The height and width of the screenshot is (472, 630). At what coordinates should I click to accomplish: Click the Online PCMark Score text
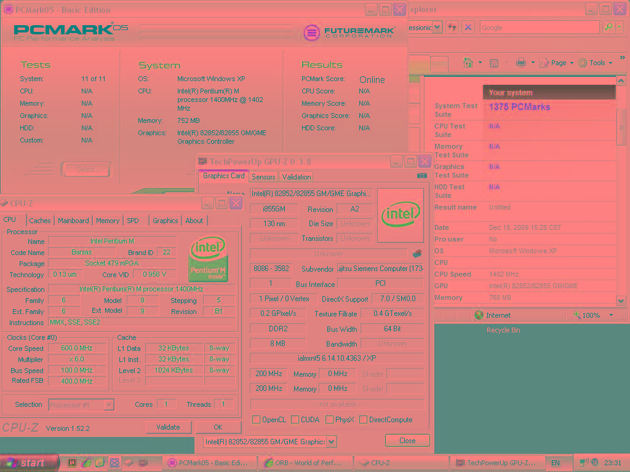[x=372, y=79]
